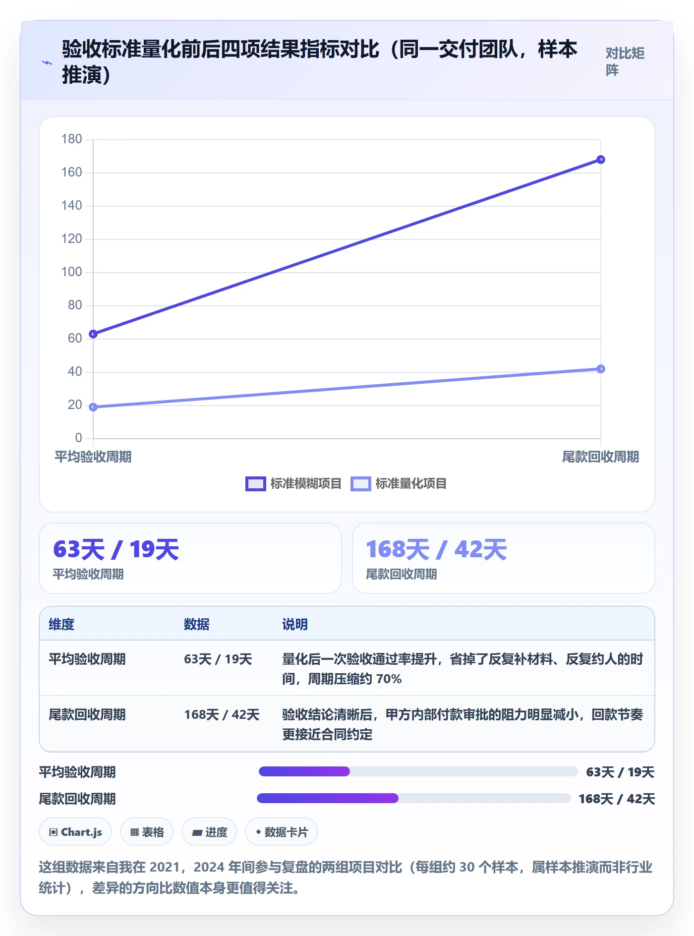
Task: Click the table cell reading 168天 / 42天
Action: click(x=222, y=714)
